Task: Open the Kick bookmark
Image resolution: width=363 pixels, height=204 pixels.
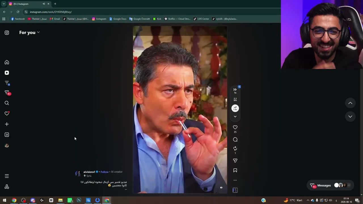Action: tap(157, 19)
